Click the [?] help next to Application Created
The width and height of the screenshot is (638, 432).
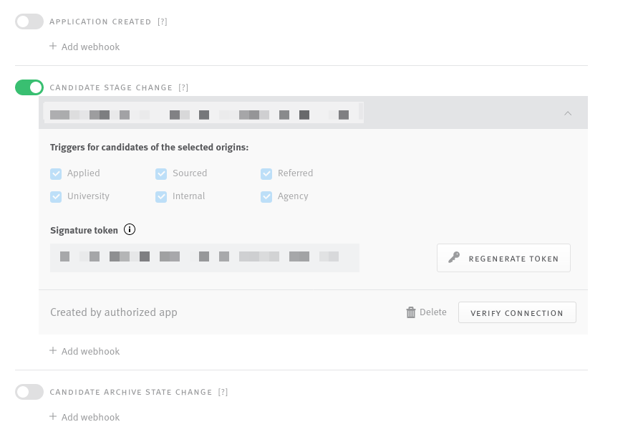point(163,22)
